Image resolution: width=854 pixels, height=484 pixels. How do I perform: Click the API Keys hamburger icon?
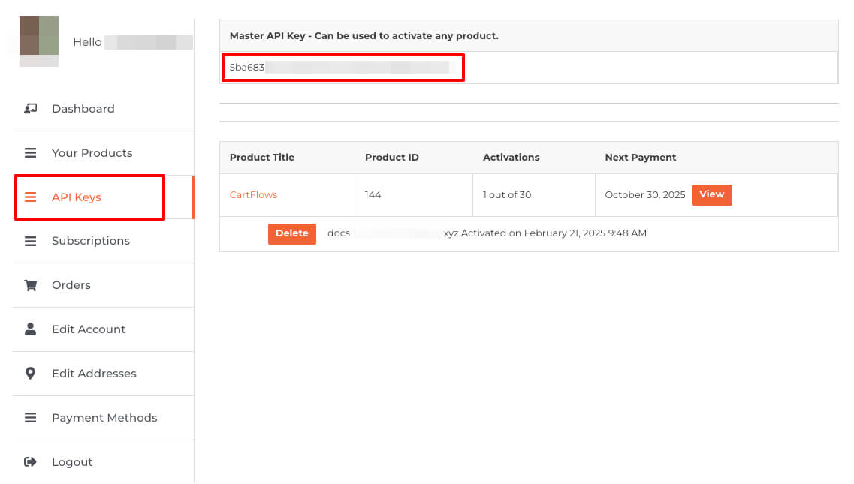pos(31,197)
